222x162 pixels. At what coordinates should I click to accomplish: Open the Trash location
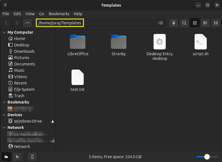point(18,95)
